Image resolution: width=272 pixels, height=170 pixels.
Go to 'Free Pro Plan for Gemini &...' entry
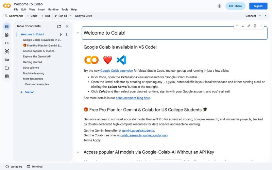[x=42, y=46]
